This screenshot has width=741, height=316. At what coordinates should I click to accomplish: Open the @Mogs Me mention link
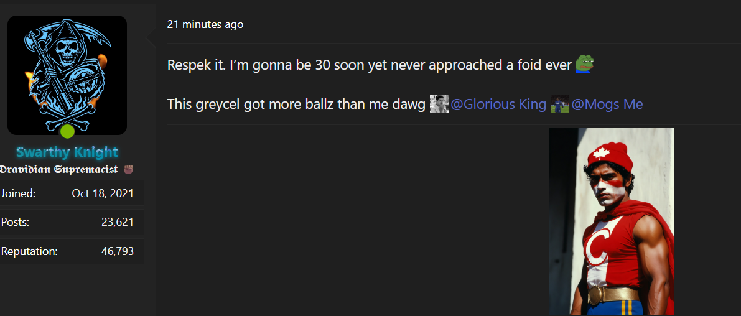[607, 104]
